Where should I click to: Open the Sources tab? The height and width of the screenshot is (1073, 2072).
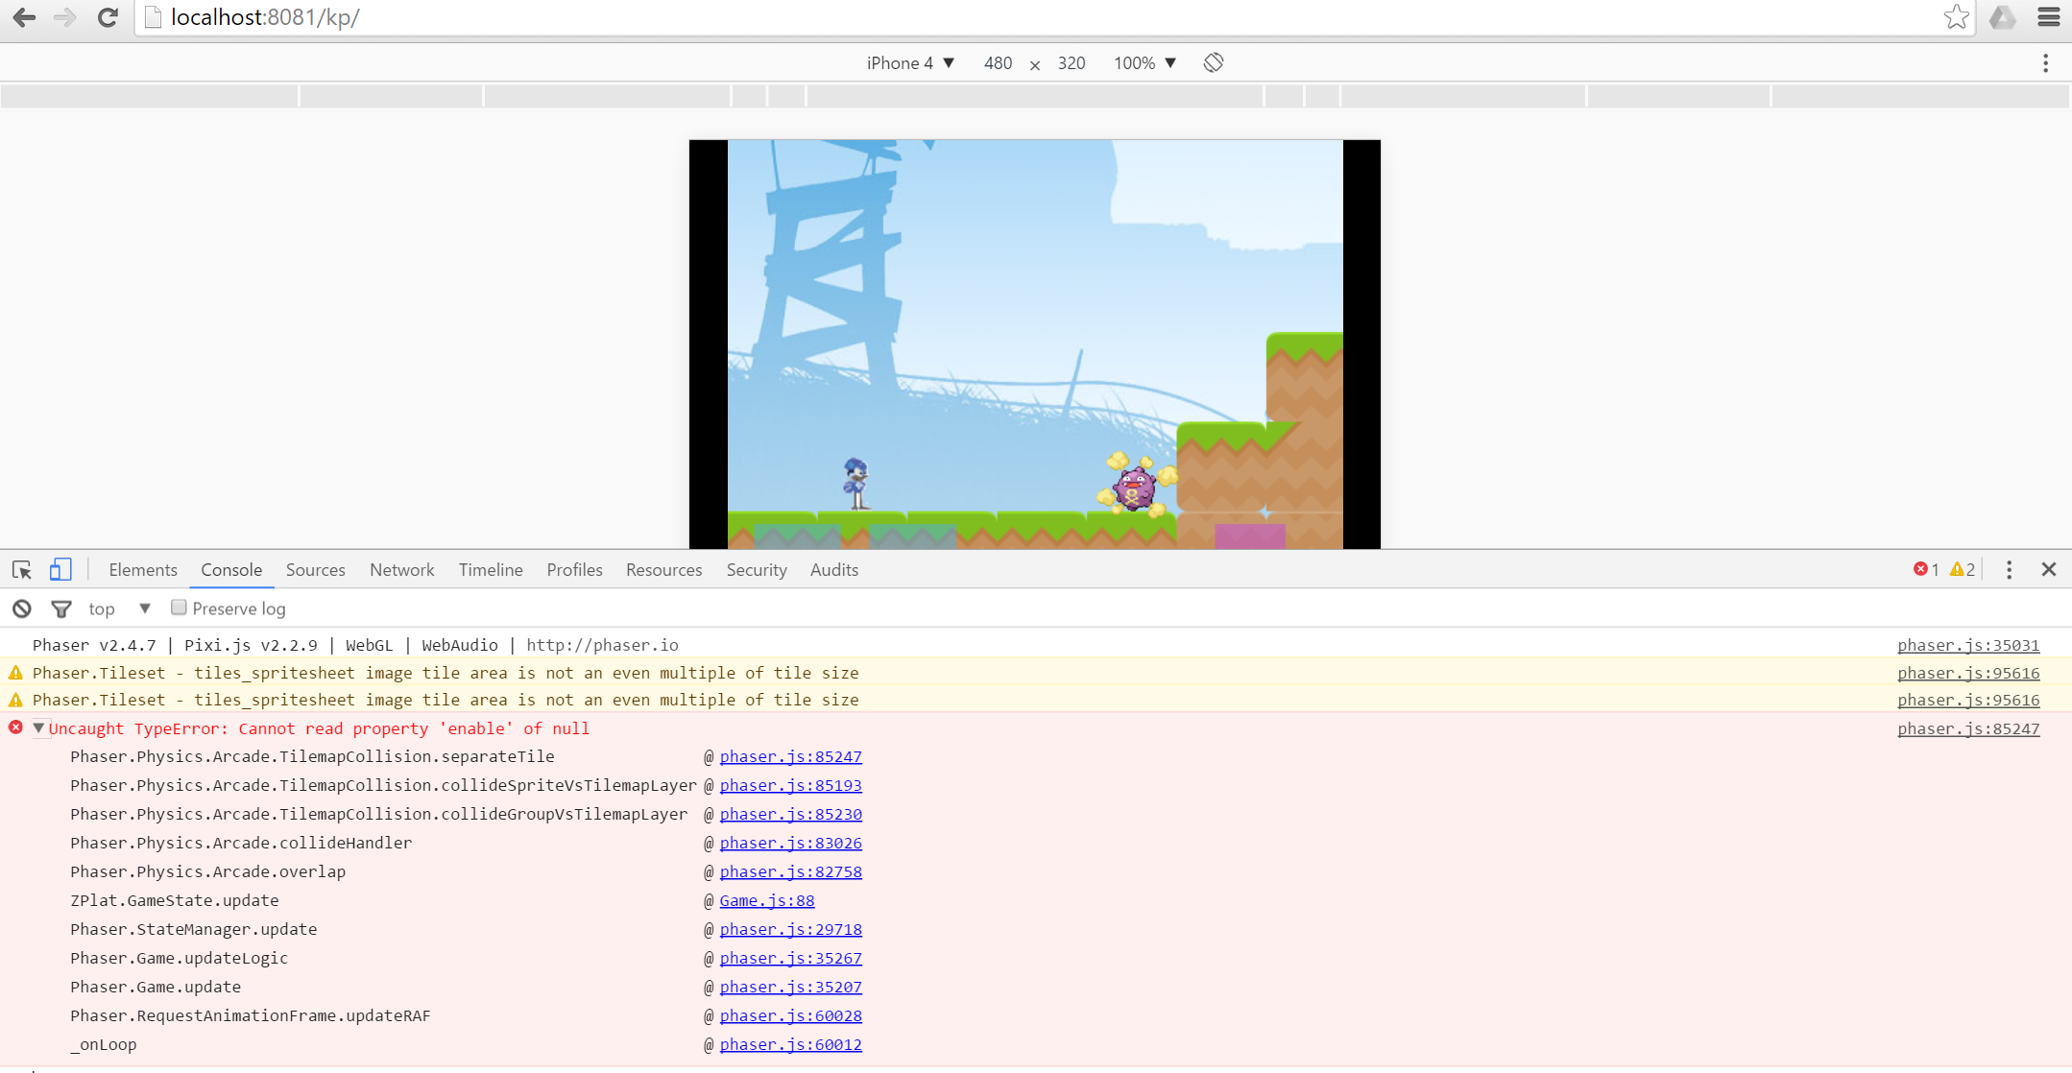click(x=315, y=570)
